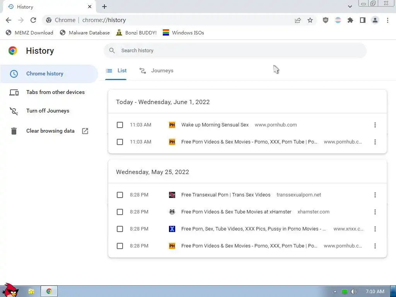Click the external link icon beside Clear browsing data

(85, 131)
